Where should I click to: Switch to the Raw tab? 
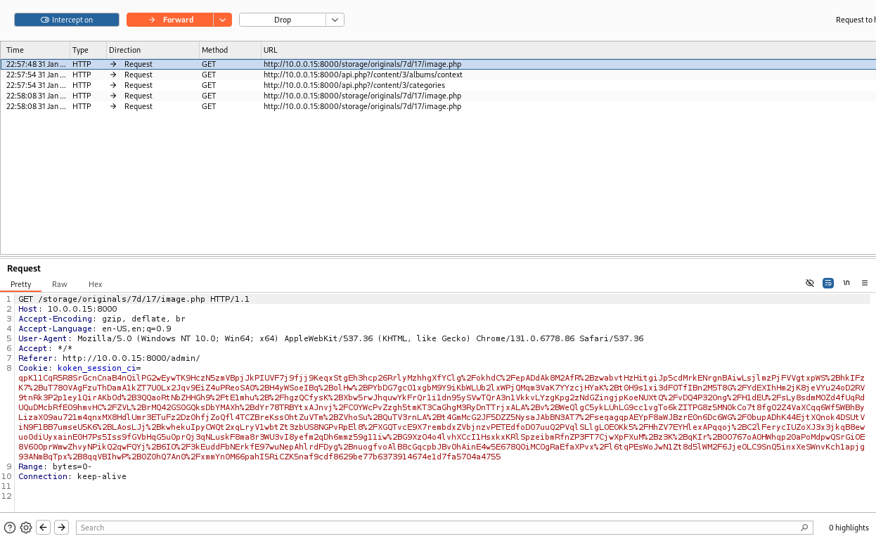[60, 284]
